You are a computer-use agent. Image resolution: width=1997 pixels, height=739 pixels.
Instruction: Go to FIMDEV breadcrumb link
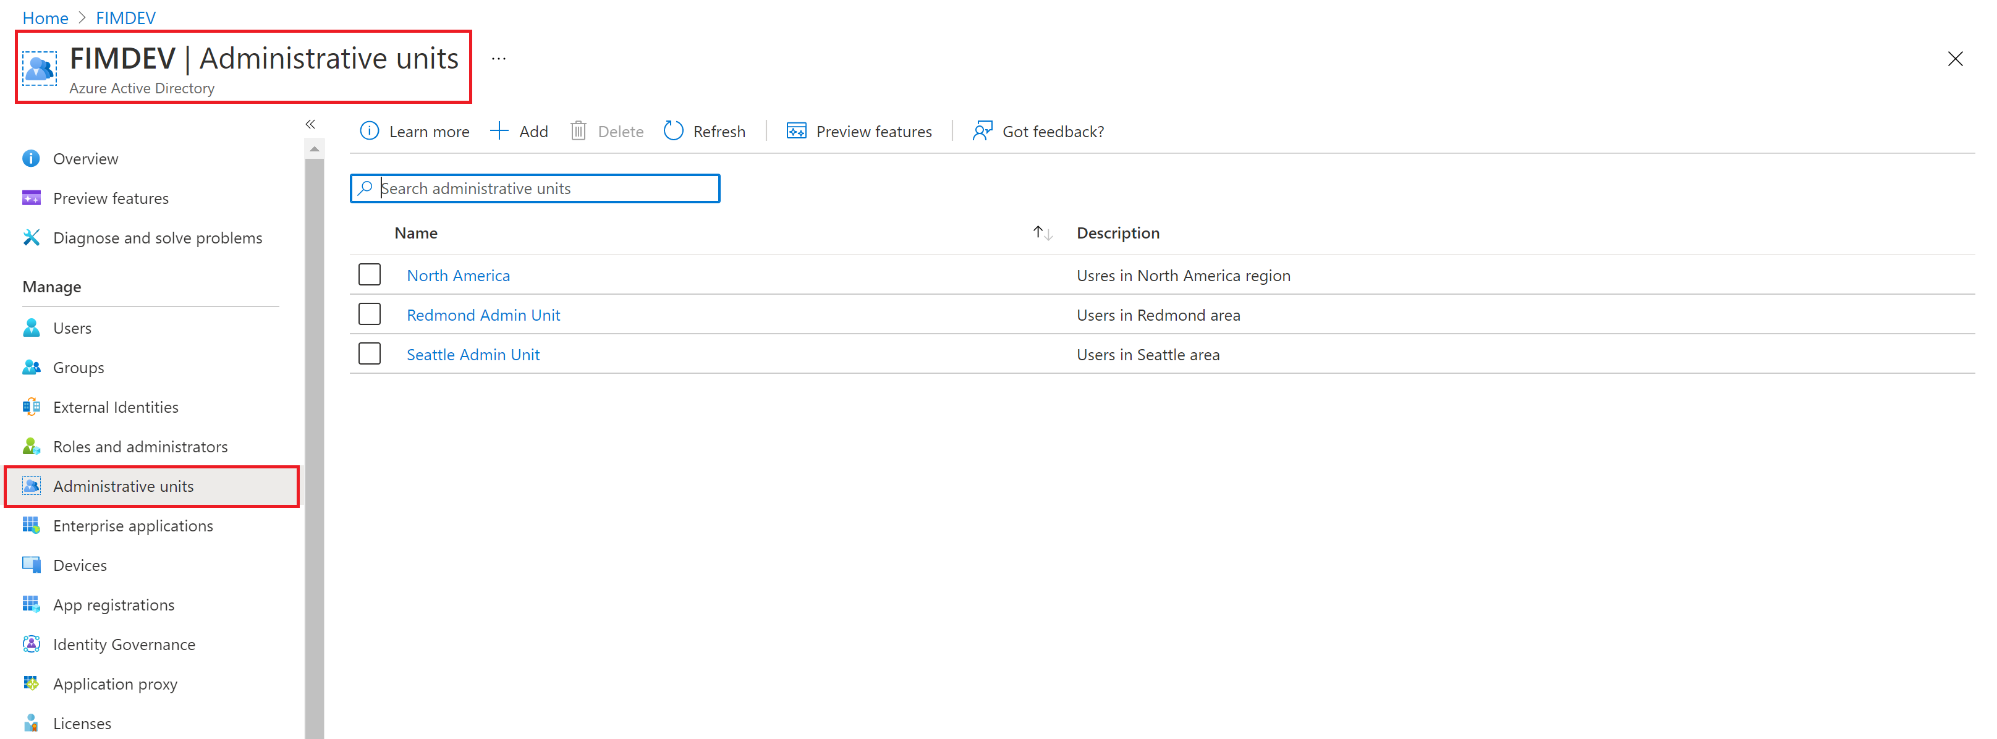pos(125,17)
